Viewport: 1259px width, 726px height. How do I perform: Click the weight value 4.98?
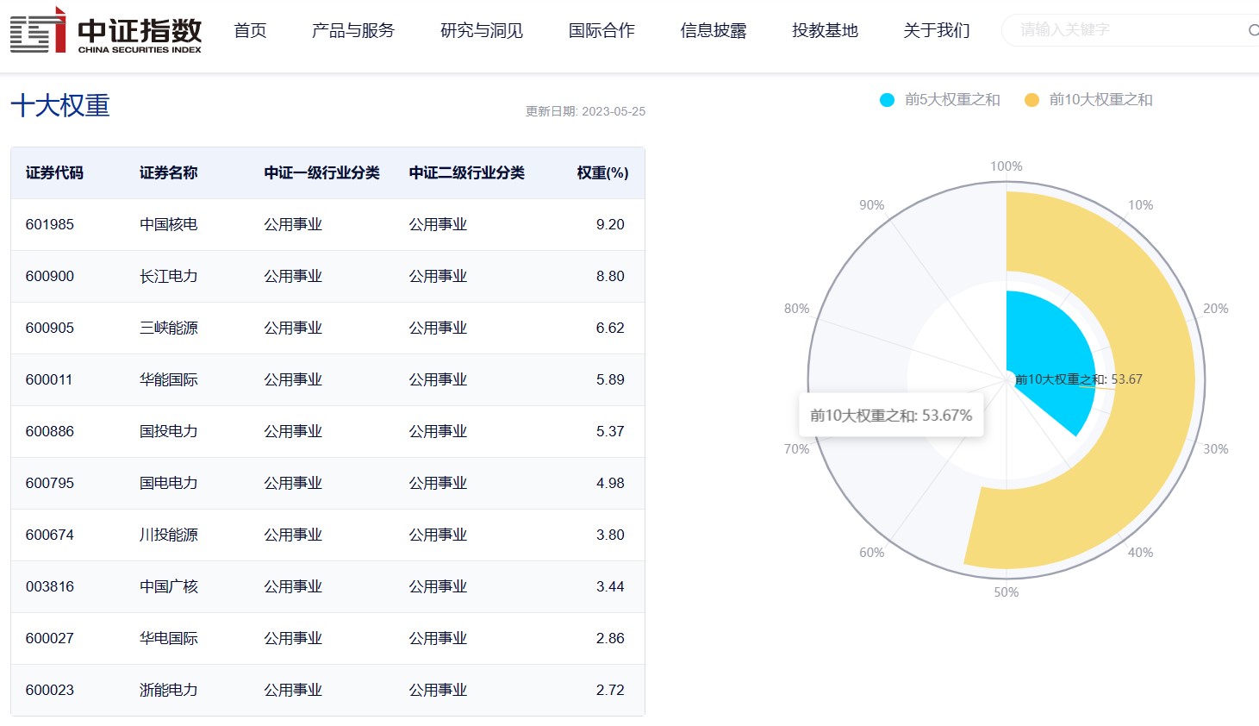click(610, 484)
